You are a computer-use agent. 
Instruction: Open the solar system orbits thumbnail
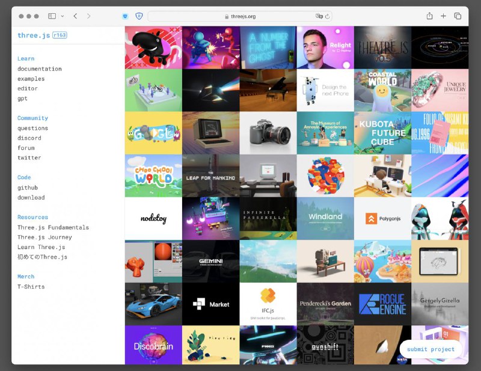point(440,48)
